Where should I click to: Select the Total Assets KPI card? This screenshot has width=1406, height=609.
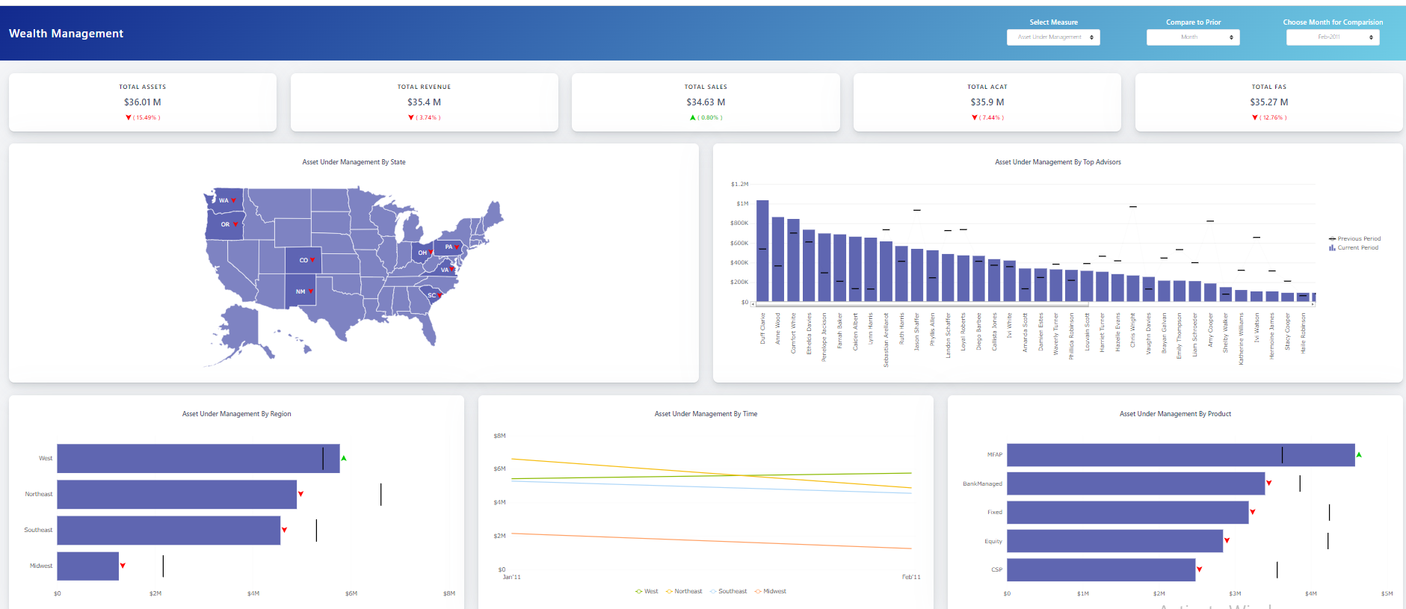(x=143, y=102)
